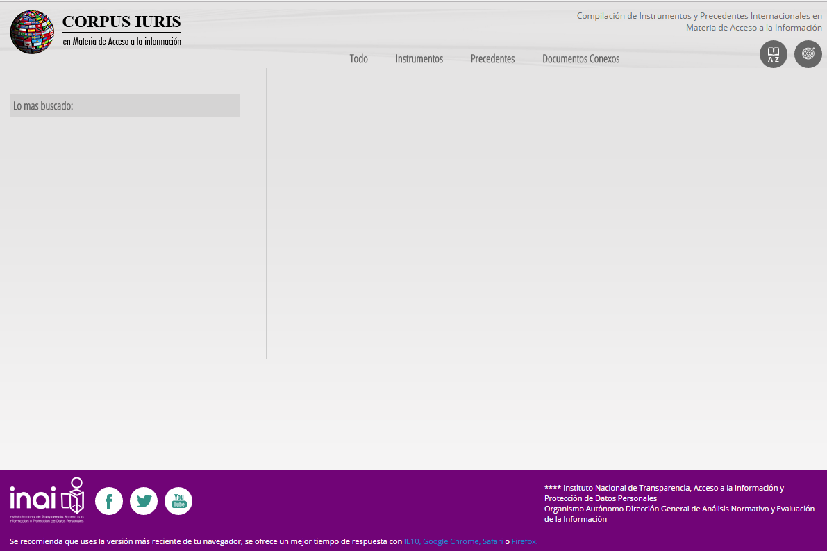Image resolution: width=827 pixels, height=551 pixels.
Task: Click the 'Compilación de Instrumentos' header description
Action: 699,22
